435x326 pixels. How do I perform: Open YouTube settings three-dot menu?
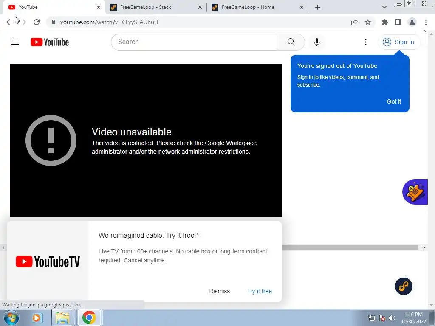366,42
